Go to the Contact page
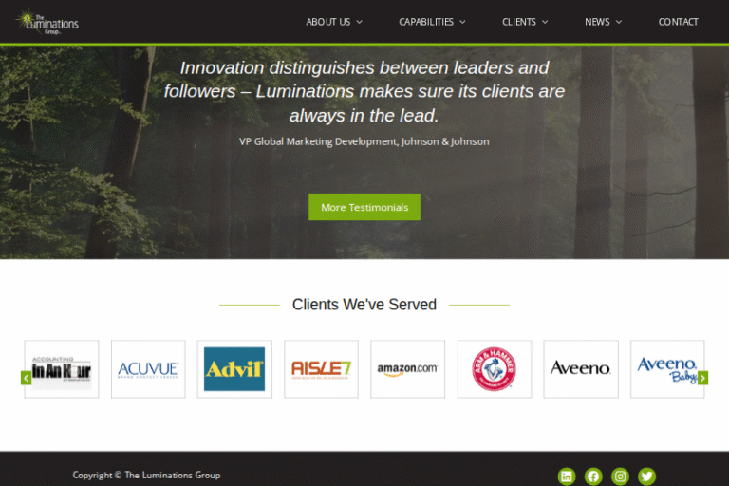This screenshot has width=729, height=486. tap(679, 22)
